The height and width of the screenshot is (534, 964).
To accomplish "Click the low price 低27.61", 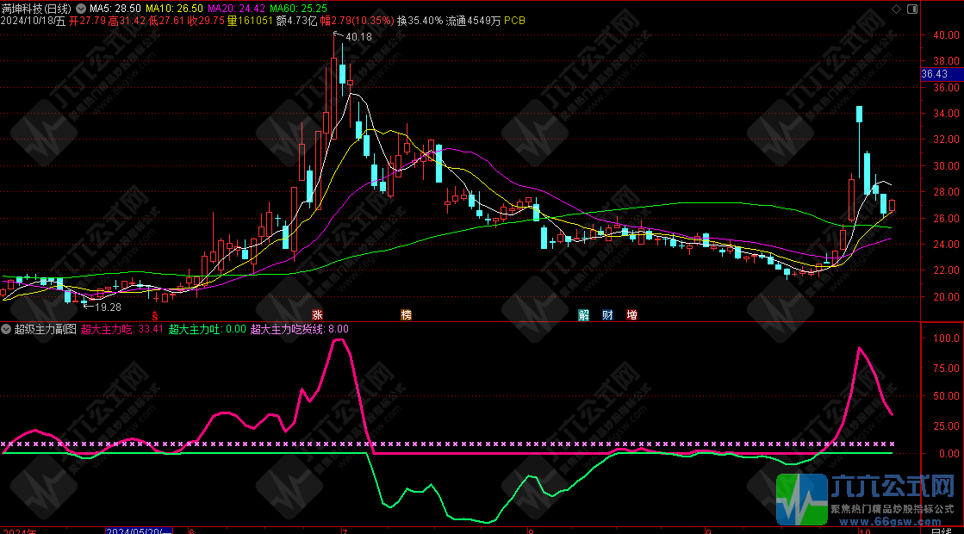I will coord(166,21).
